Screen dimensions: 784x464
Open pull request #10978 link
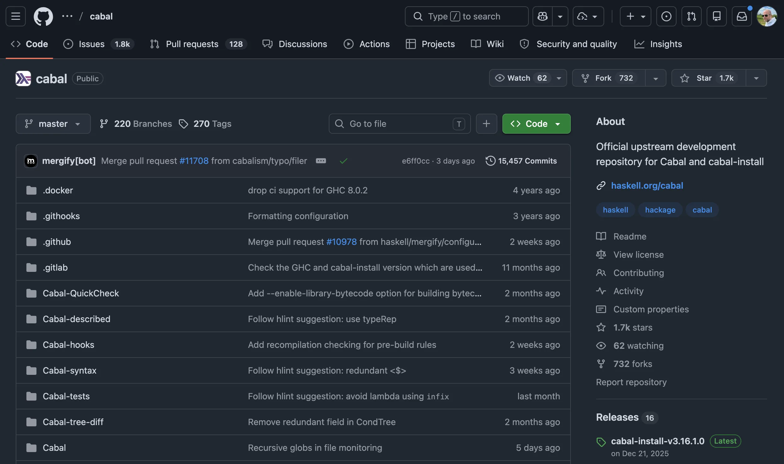(x=341, y=242)
